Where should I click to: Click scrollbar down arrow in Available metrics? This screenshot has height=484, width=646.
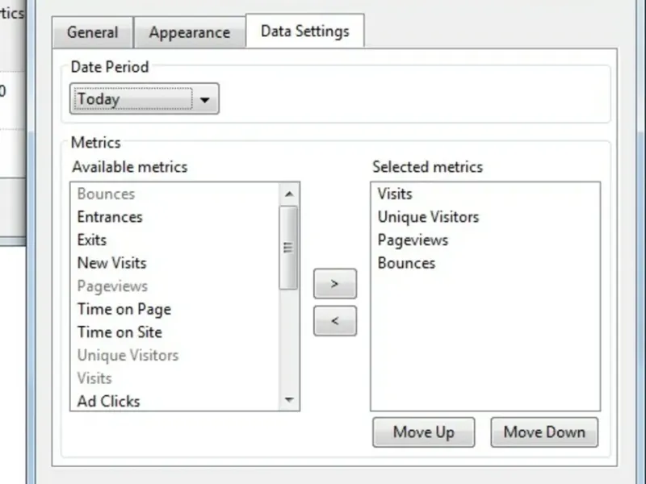[289, 400]
